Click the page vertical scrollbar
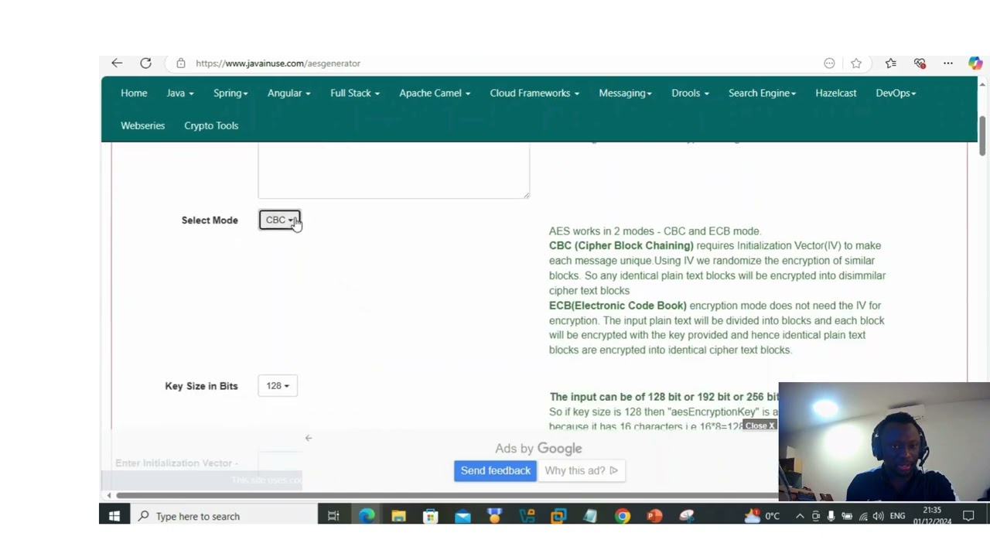This screenshot has height=557, width=990. point(983,135)
